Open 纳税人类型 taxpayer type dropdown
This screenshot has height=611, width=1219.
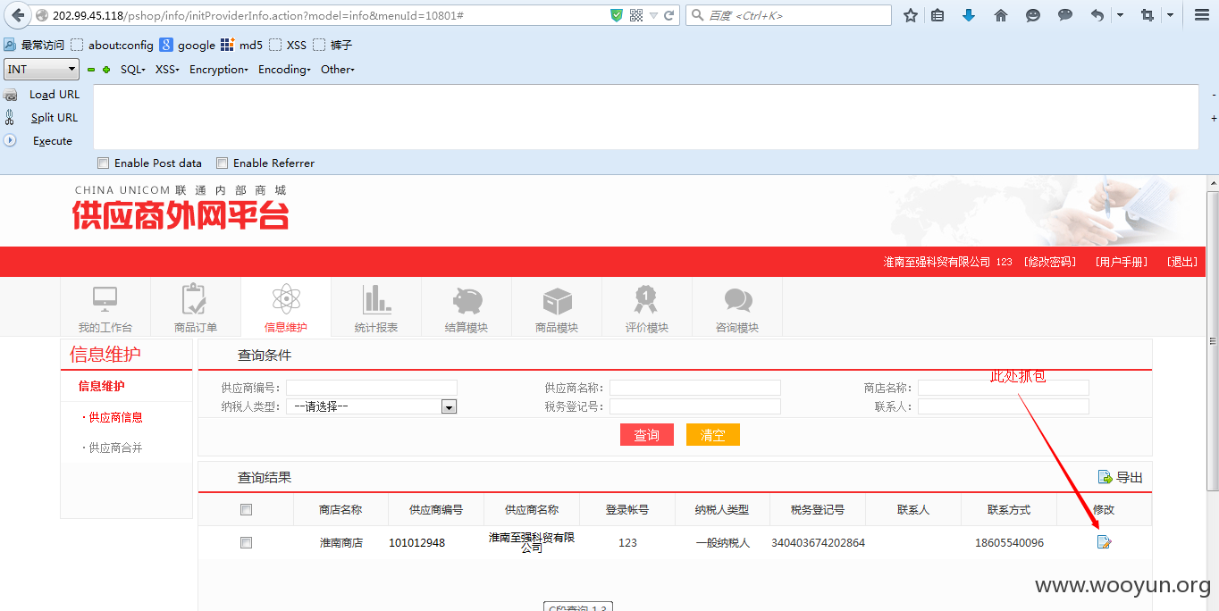(x=372, y=406)
